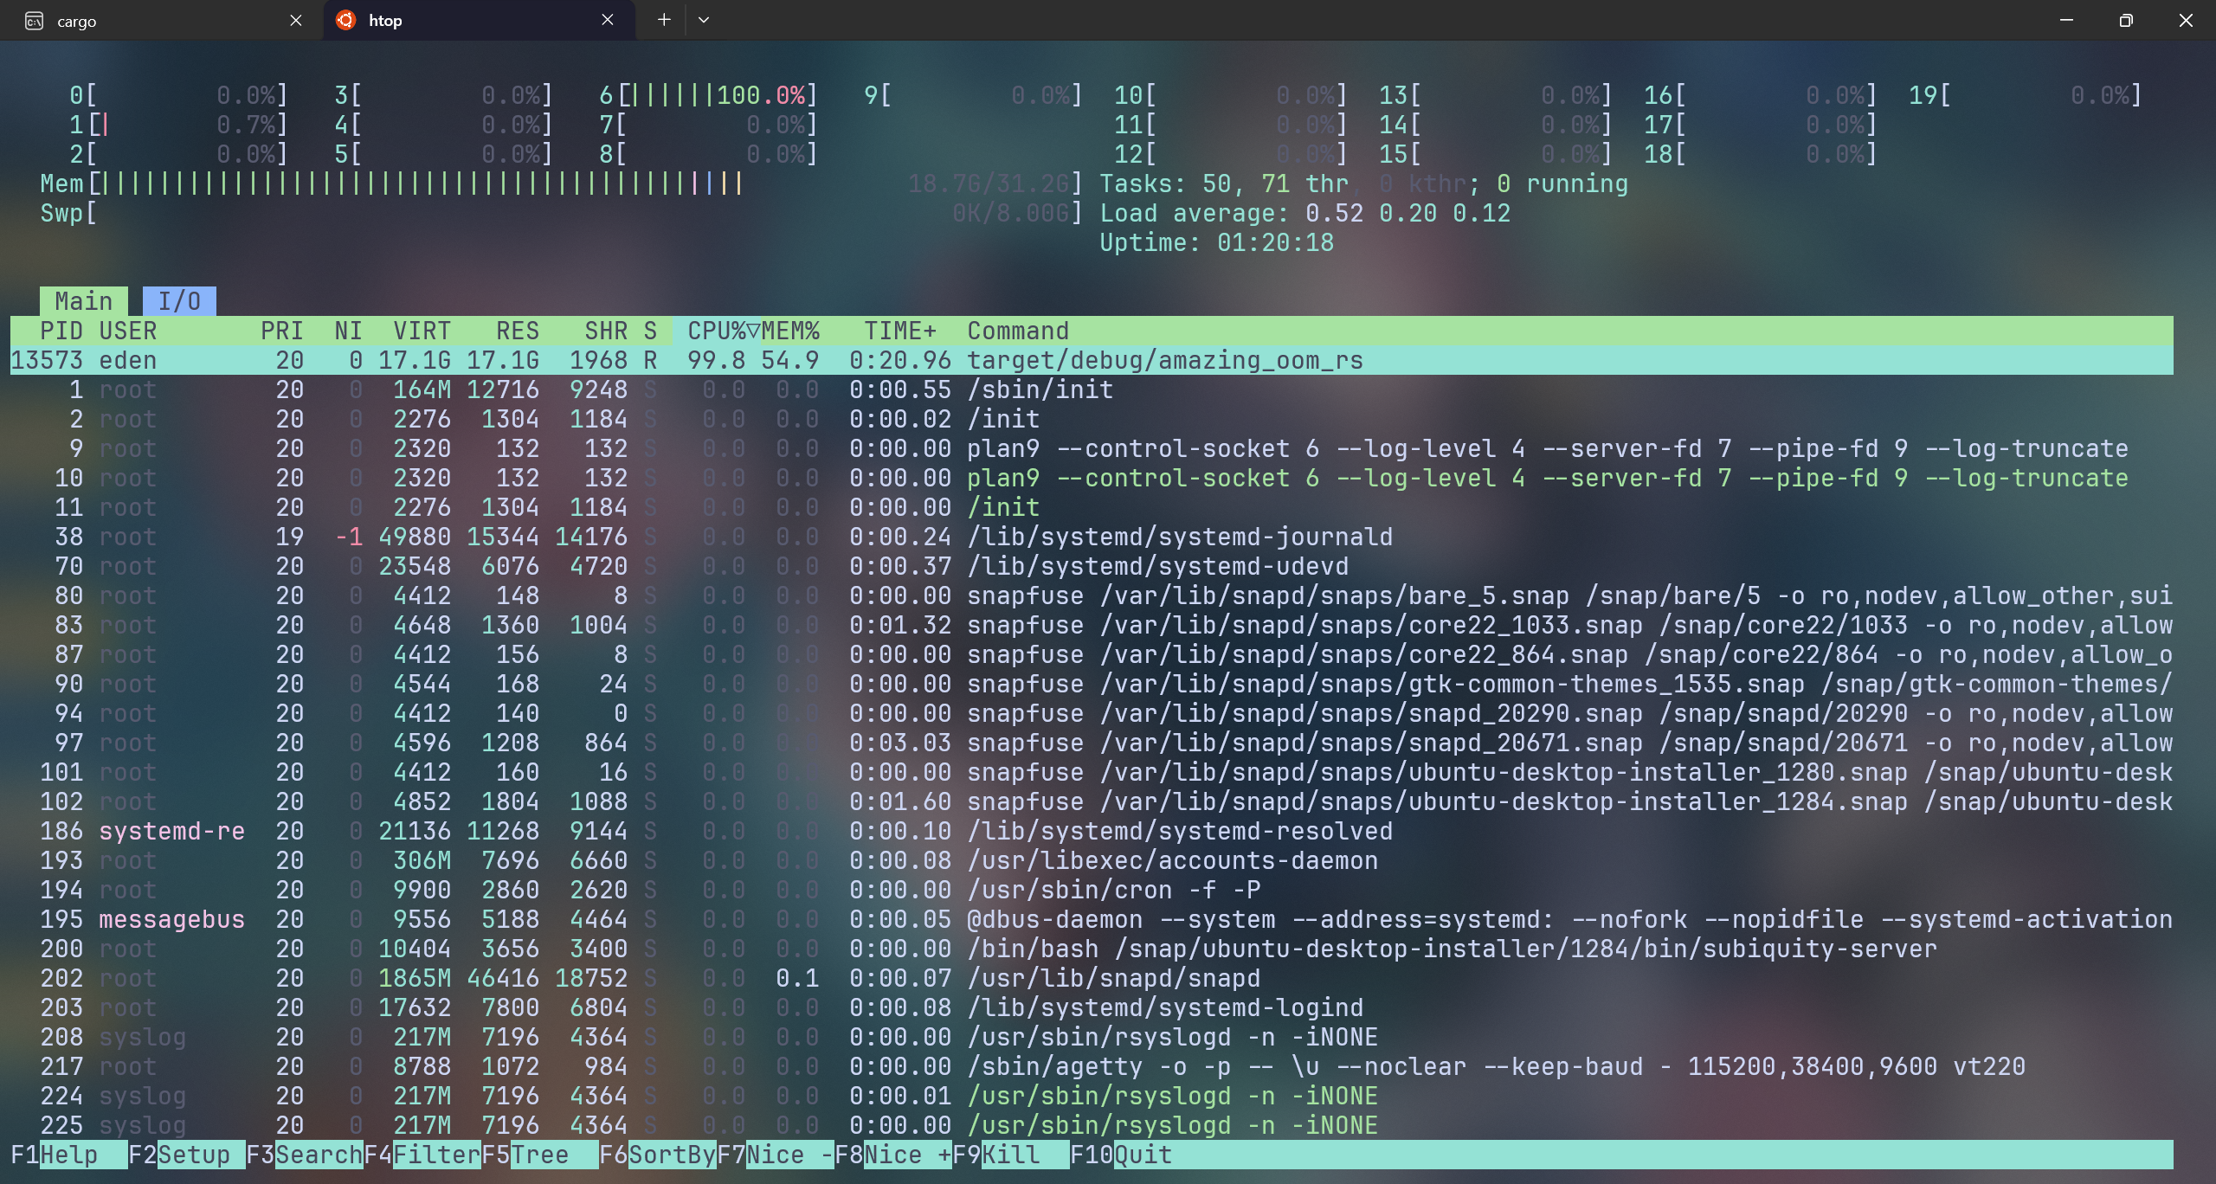Close the htop tab
Viewport: 2216px width, 1184px height.
click(608, 20)
